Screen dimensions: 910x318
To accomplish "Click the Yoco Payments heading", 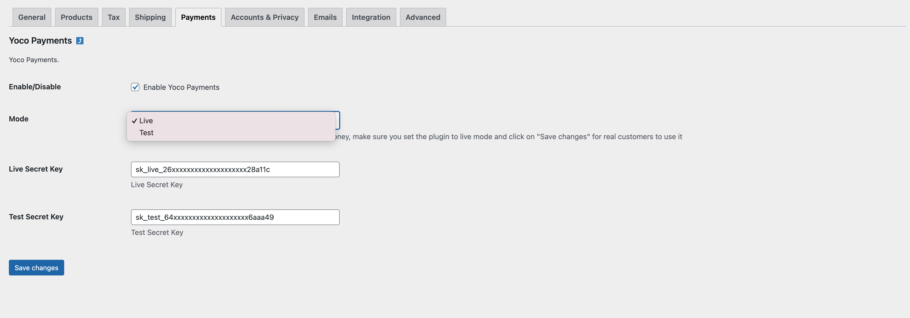I will pyautogui.click(x=40, y=41).
